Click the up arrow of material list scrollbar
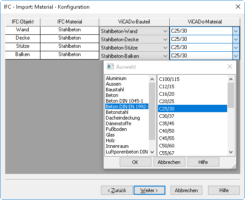This screenshot has height=200, width=245. [231, 79]
